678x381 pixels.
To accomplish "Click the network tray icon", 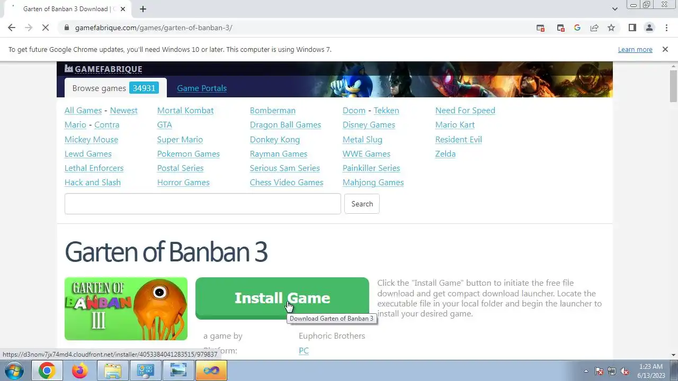I will point(612,371).
